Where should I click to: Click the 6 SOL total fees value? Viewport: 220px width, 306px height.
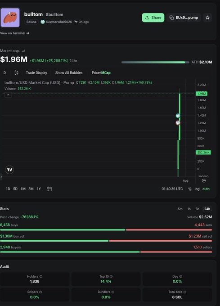[177, 297]
